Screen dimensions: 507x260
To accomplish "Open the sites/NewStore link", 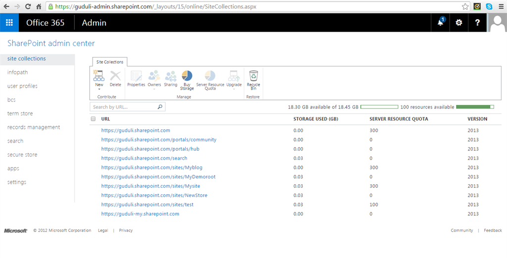I will (x=154, y=195).
